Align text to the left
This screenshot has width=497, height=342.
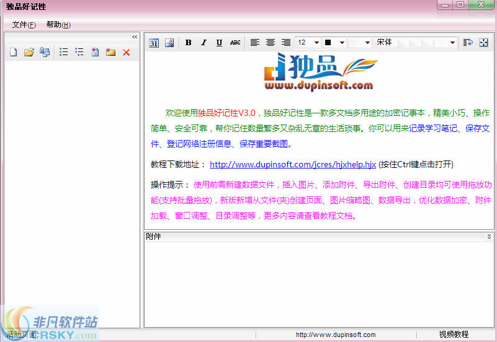tap(255, 42)
